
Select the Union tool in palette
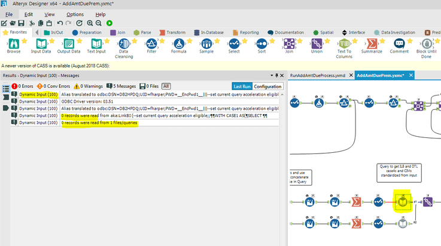tap(317, 46)
